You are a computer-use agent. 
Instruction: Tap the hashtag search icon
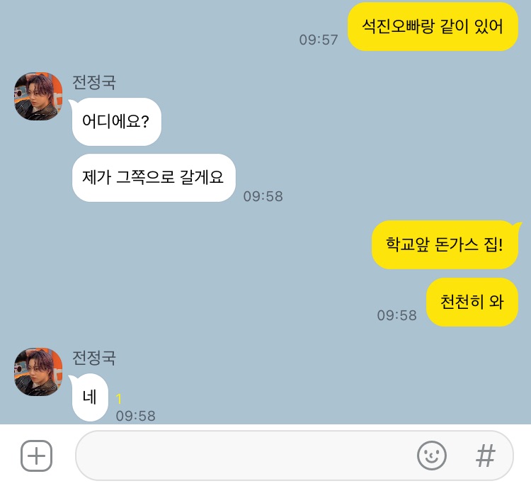(x=486, y=456)
